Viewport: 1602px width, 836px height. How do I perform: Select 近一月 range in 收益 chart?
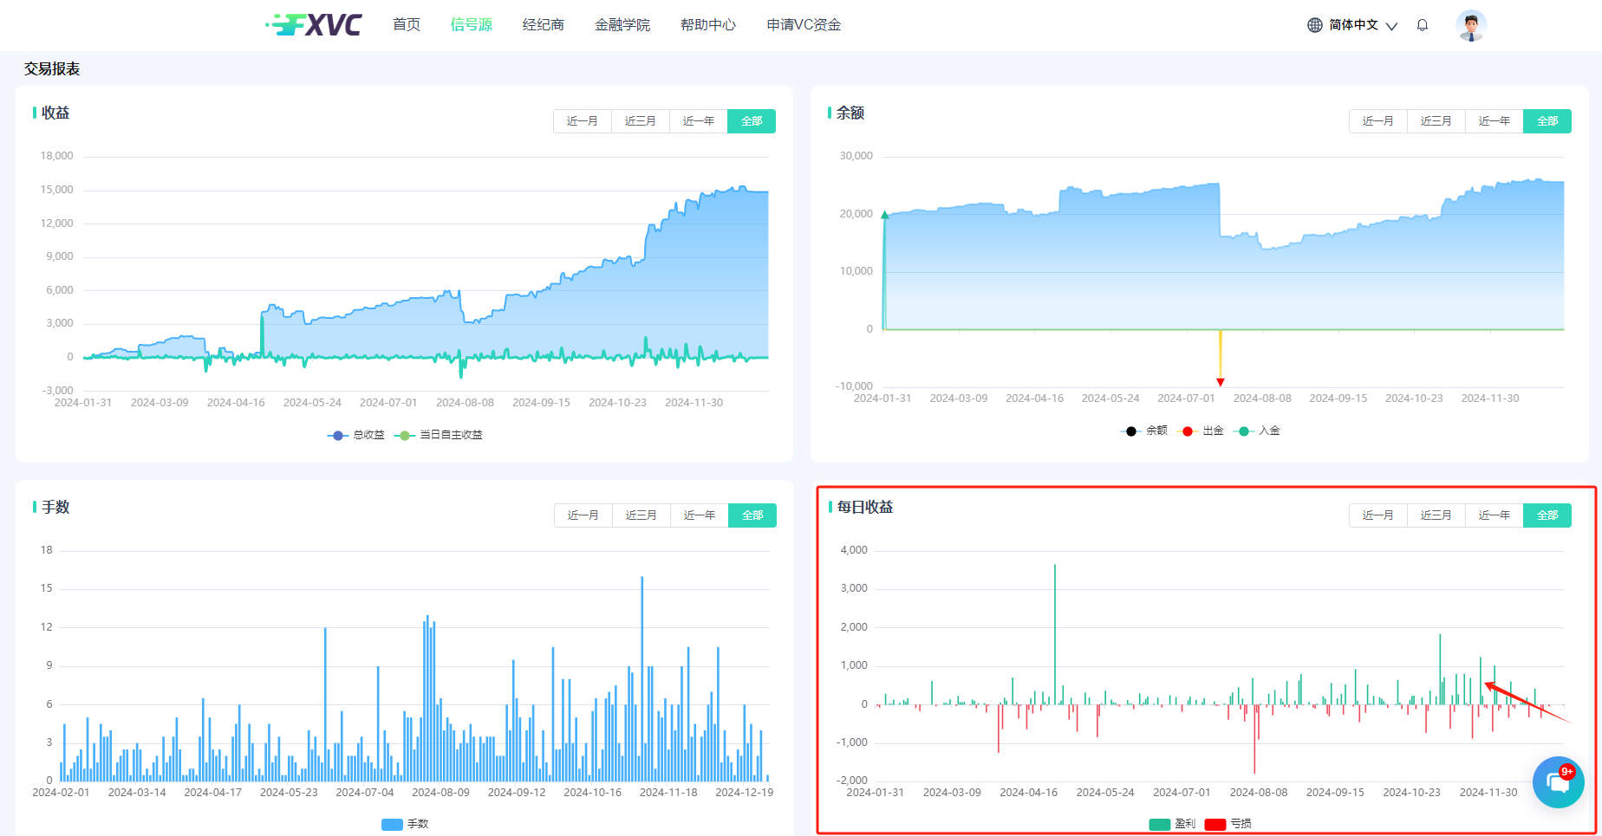pos(582,121)
